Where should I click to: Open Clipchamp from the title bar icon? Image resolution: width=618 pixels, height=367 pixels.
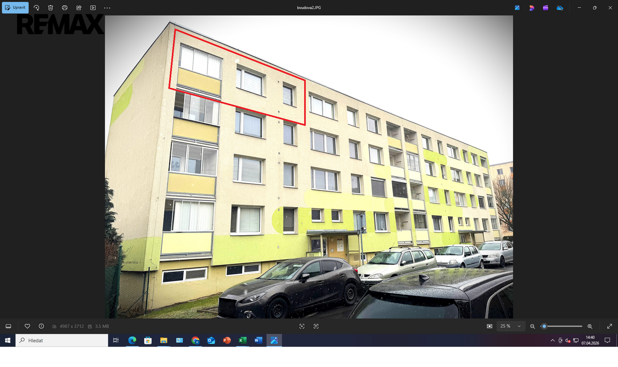tap(545, 8)
